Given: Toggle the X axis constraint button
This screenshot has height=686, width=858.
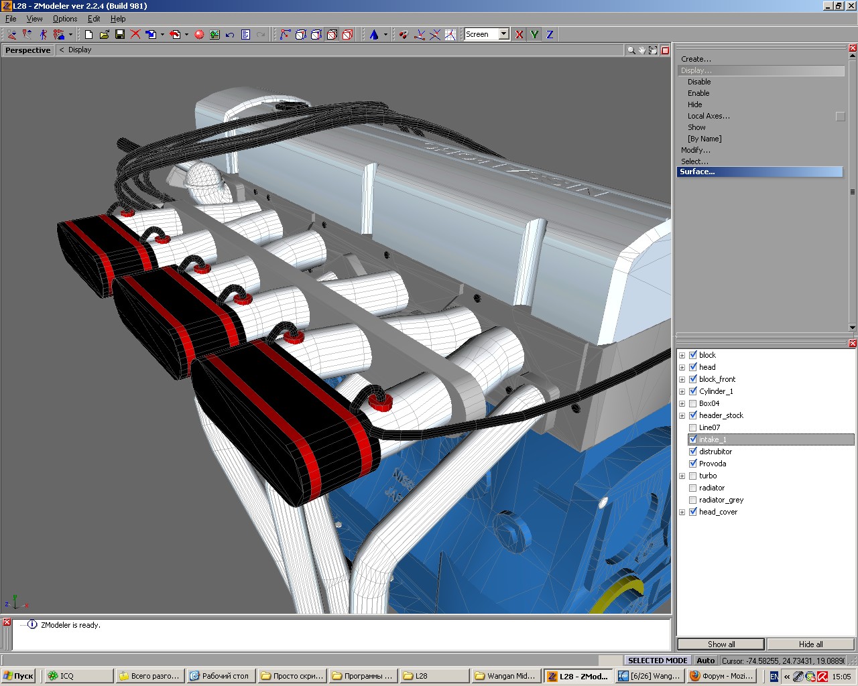Looking at the screenshot, I should (519, 34).
